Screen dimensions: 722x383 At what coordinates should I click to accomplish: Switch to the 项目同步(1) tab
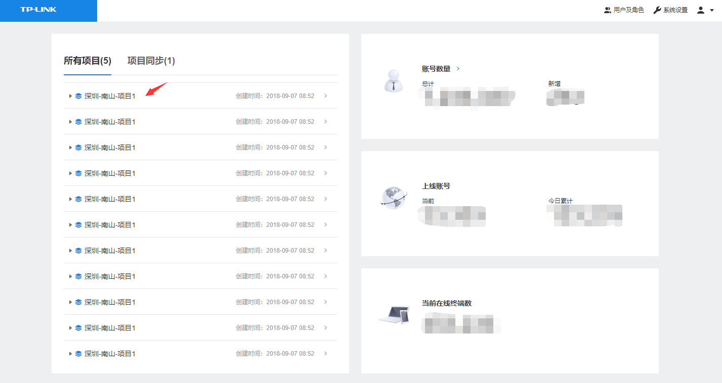(151, 61)
